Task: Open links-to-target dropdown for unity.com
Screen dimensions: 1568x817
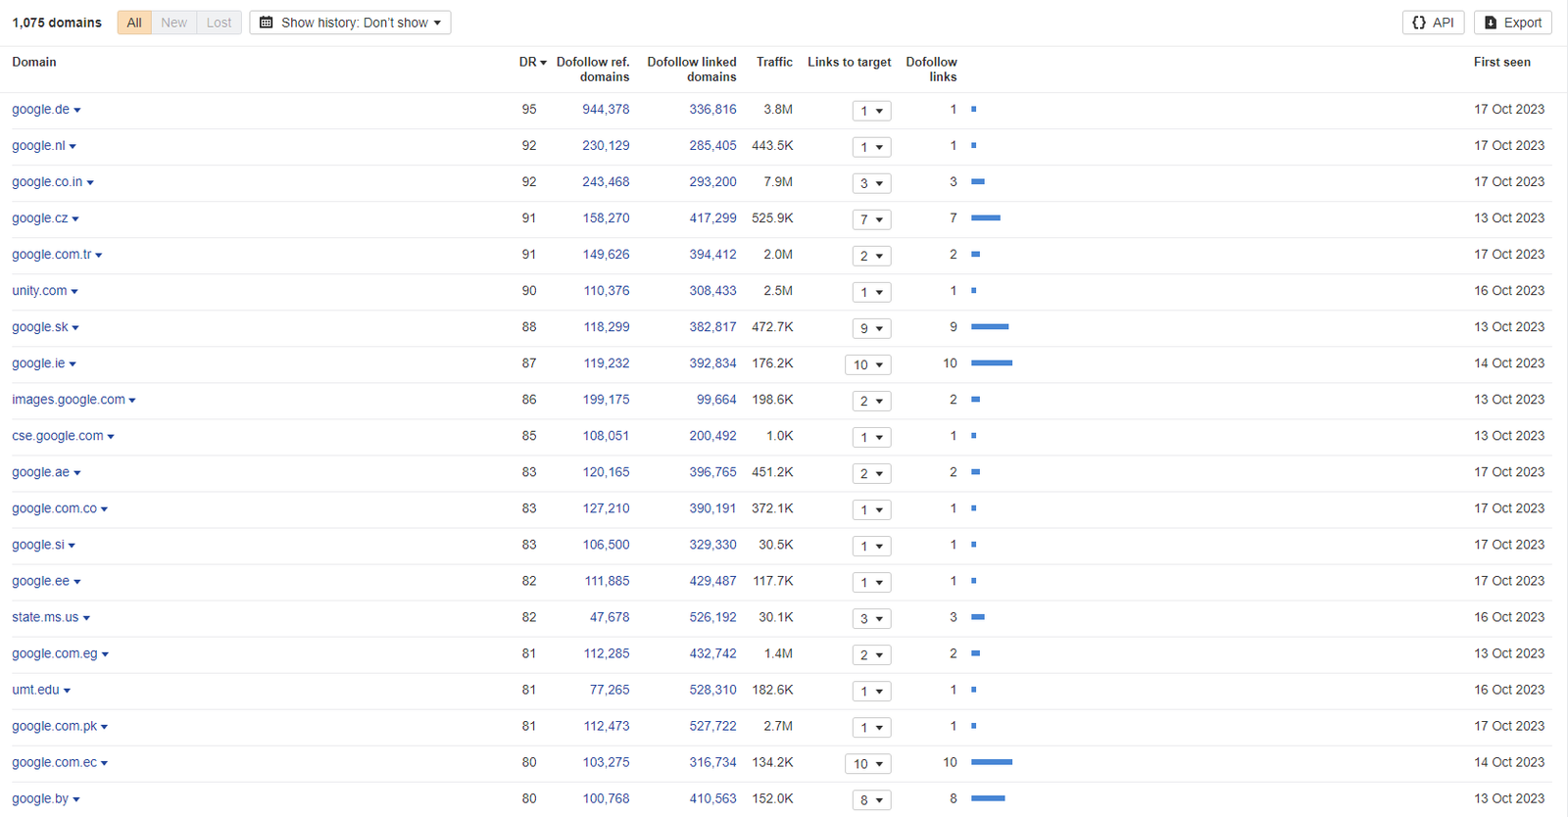Action: [x=871, y=292]
